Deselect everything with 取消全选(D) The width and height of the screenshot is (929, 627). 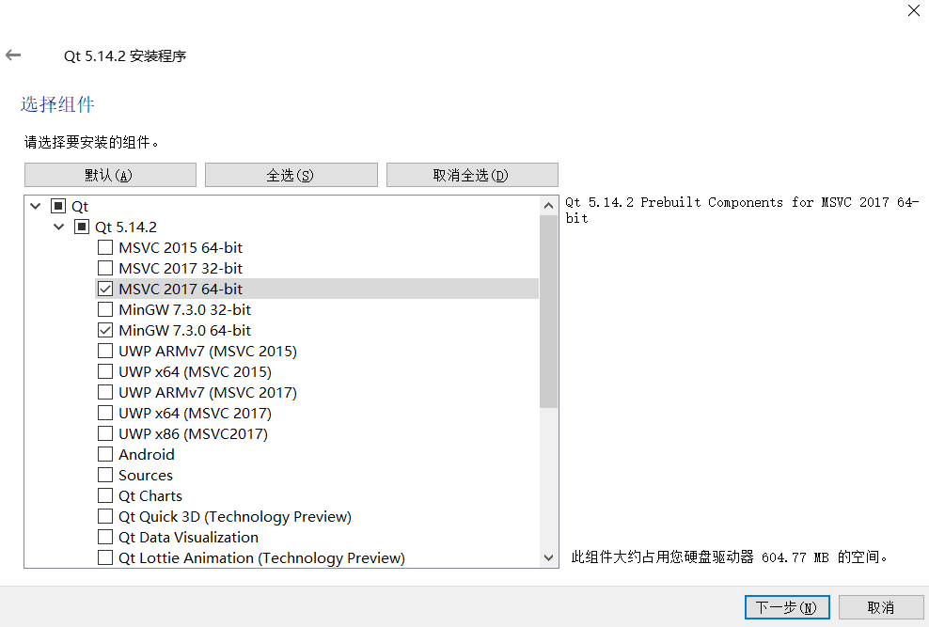click(x=472, y=175)
